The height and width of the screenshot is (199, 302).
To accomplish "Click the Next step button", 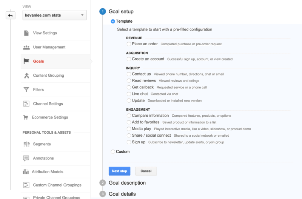I will [119, 171].
